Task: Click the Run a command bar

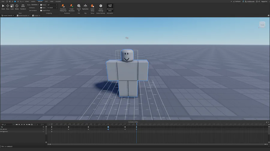Action: click(x=135, y=147)
